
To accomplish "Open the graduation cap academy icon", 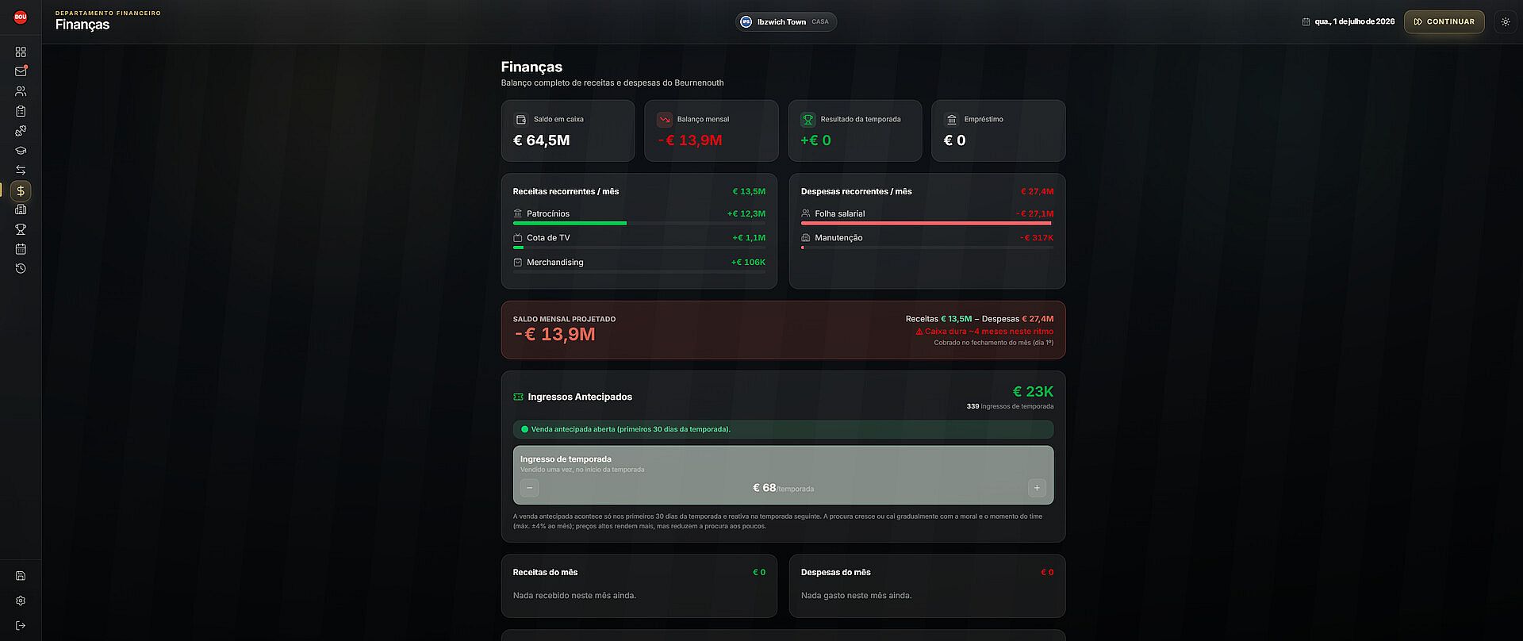I will [21, 151].
